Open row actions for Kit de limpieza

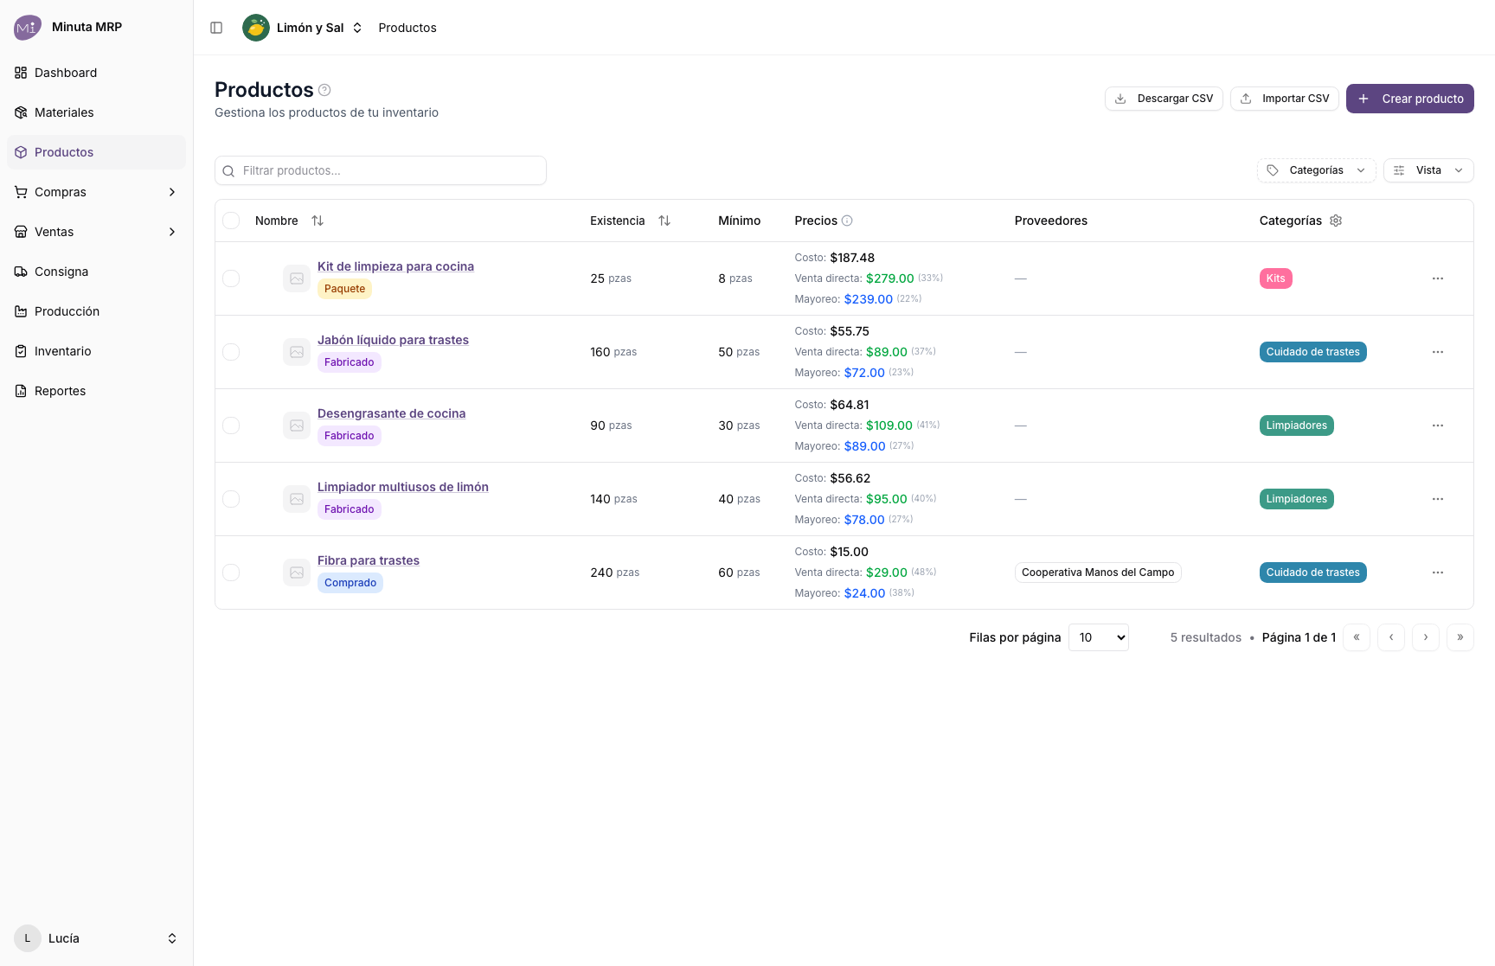tap(1438, 278)
